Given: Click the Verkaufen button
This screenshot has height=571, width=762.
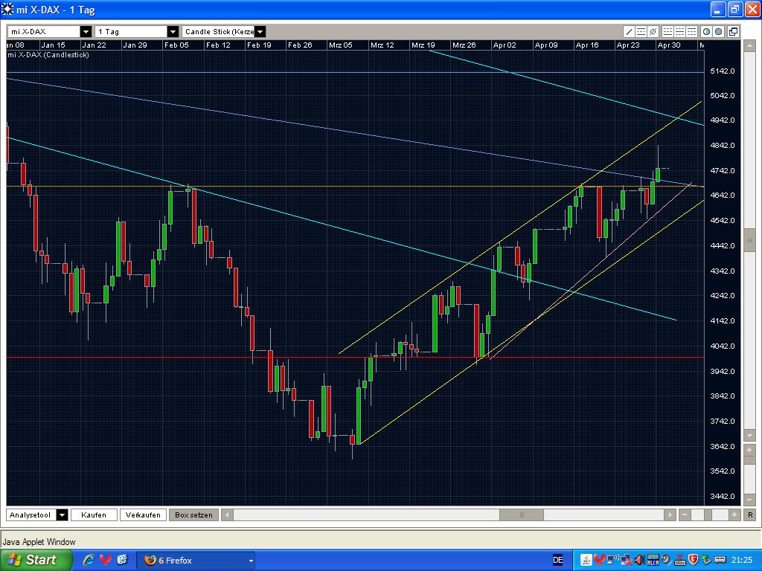Looking at the screenshot, I should (x=144, y=514).
